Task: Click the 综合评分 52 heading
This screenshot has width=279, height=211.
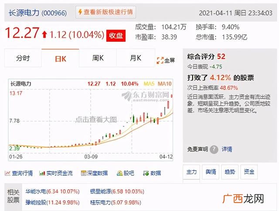Action: 206,57
